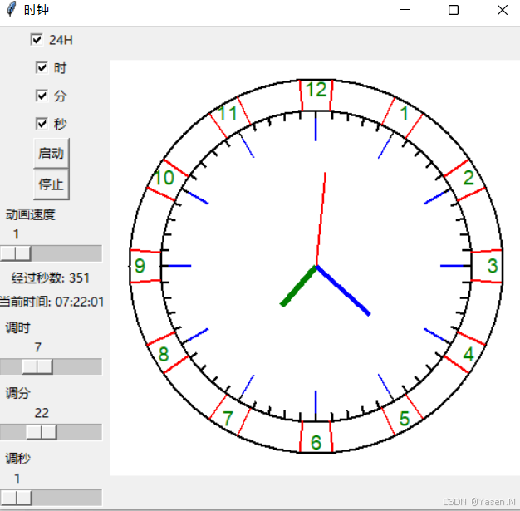
Task: Maximize the 时钟 window
Action: [x=454, y=10]
